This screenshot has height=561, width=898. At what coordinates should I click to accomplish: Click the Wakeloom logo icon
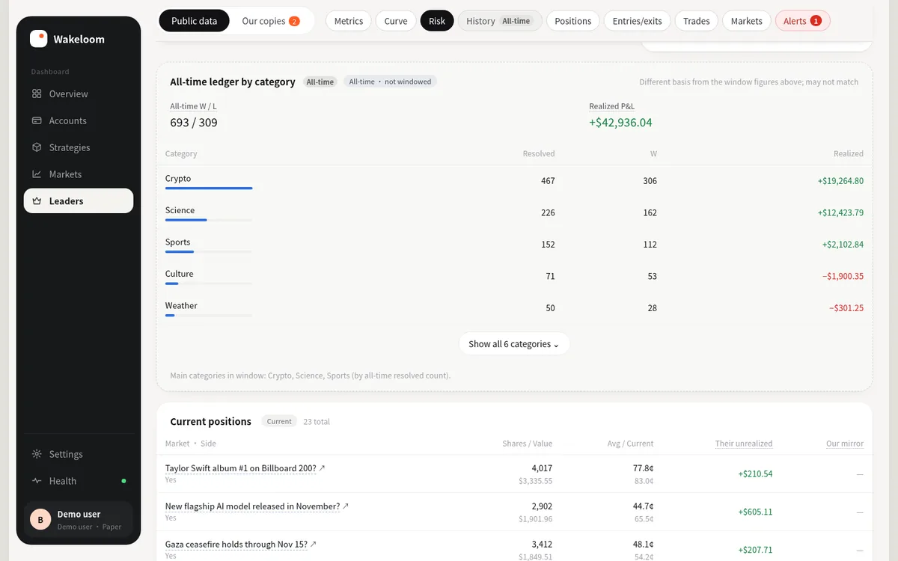tap(38, 39)
